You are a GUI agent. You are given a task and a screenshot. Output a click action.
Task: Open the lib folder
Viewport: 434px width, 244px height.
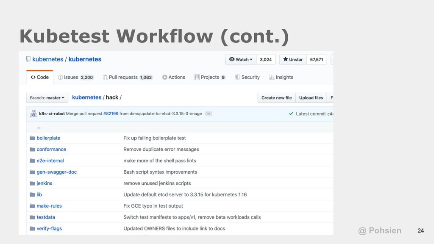click(39, 194)
